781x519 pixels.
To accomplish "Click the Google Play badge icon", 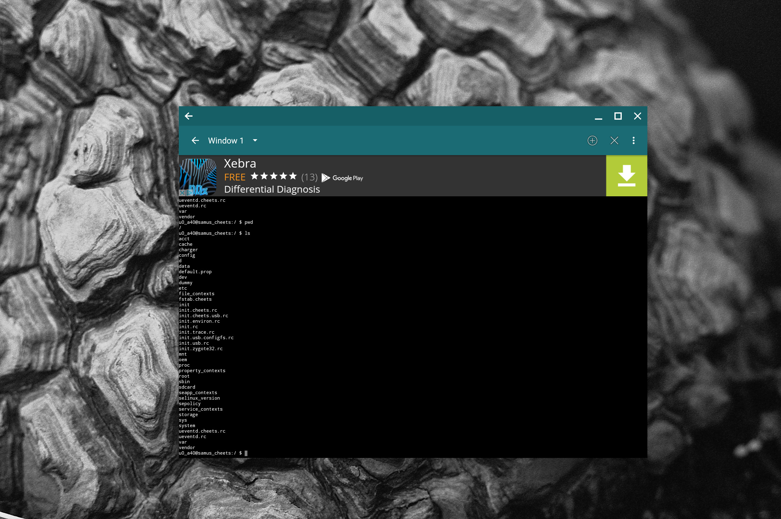I will [x=341, y=178].
